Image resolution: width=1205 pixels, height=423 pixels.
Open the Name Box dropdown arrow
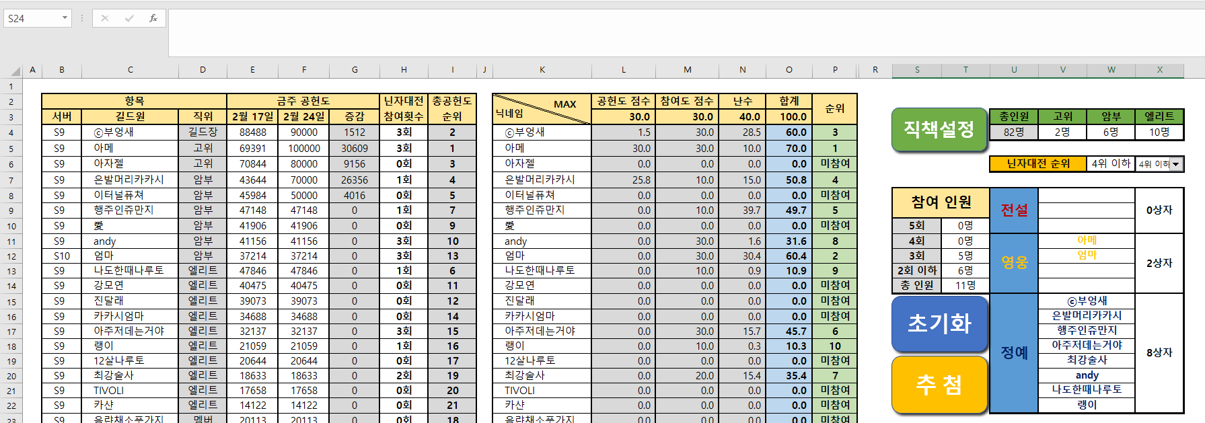coord(65,18)
